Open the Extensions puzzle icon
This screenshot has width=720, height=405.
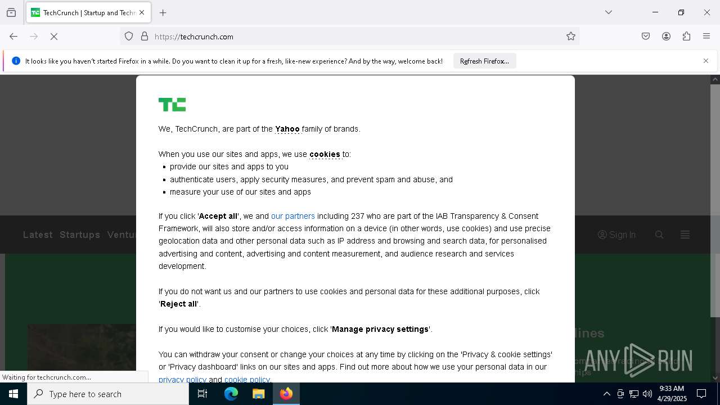click(x=686, y=37)
